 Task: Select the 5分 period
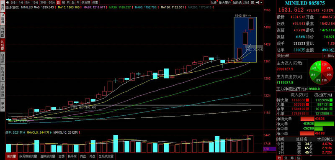point(27,3)
